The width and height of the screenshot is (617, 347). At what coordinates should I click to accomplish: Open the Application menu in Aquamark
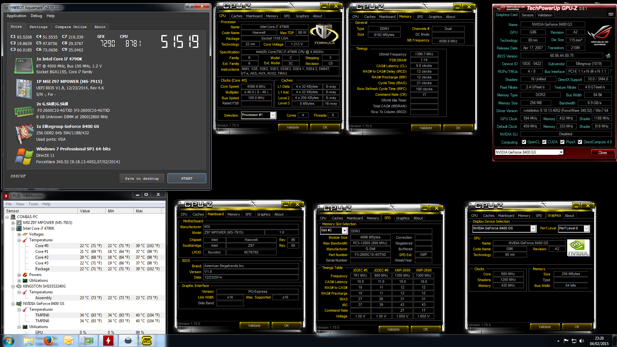click(x=16, y=16)
